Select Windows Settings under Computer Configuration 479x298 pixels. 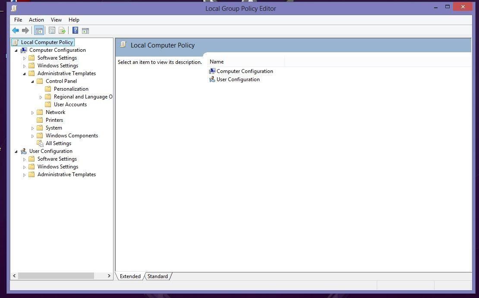(58, 65)
